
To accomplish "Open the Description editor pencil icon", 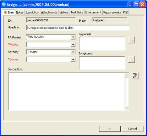I will (135, 76).
